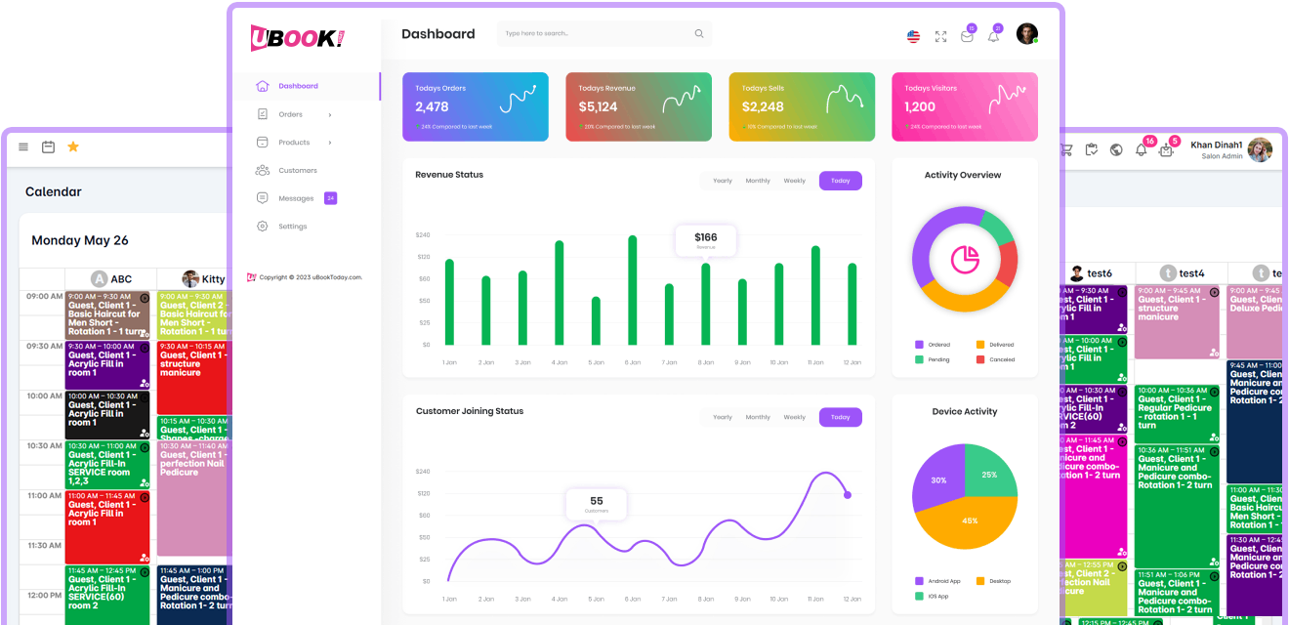The width and height of the screenshot is (1289, 625).
Task: Open the hamburger menu icon above Calendar
Action: [x=23, y=146]
